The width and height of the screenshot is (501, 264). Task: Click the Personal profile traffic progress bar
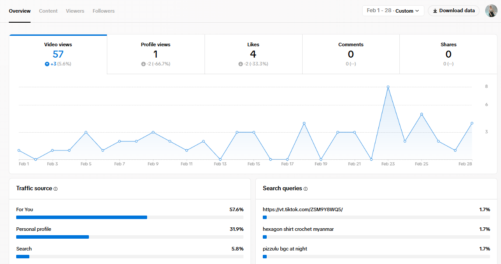(130, 237)
